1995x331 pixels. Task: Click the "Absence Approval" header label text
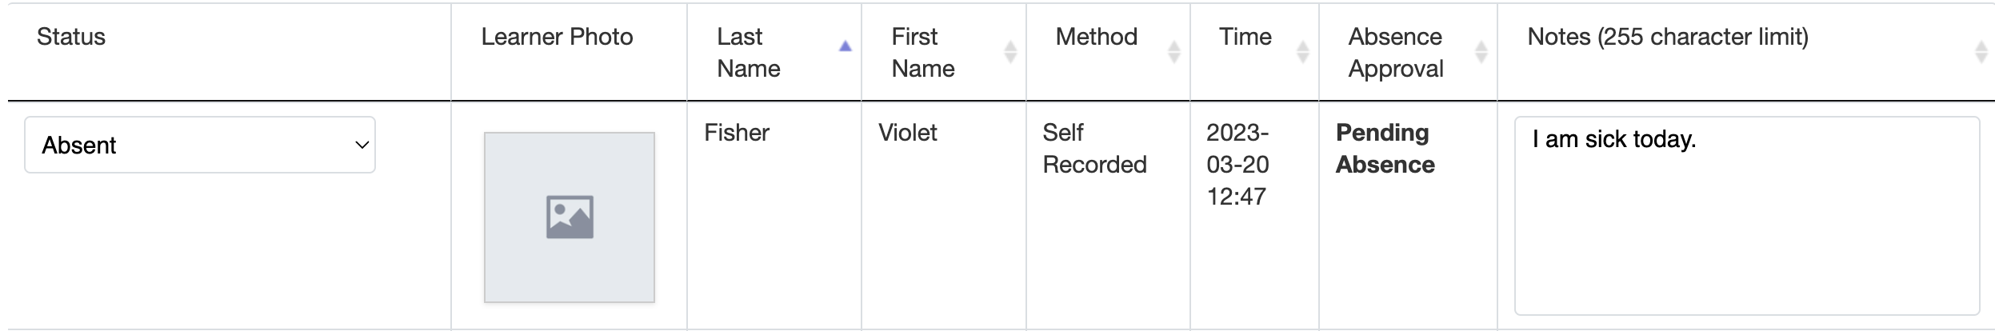tap(1395, 53)
